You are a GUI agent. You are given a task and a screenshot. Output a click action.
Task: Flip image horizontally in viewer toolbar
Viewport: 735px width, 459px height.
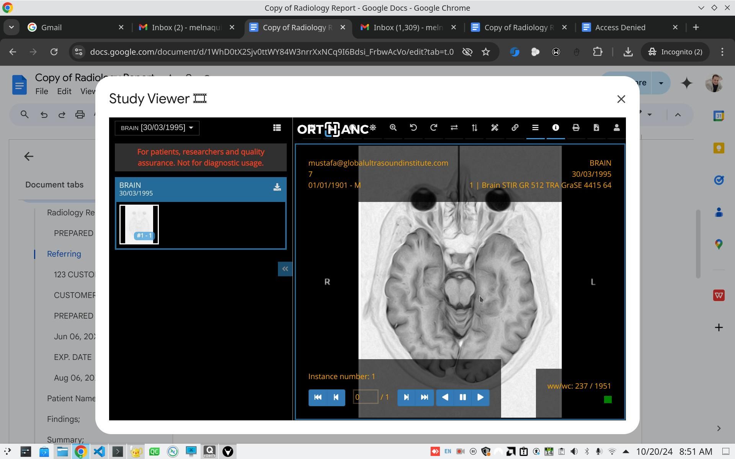click(454, 128)
